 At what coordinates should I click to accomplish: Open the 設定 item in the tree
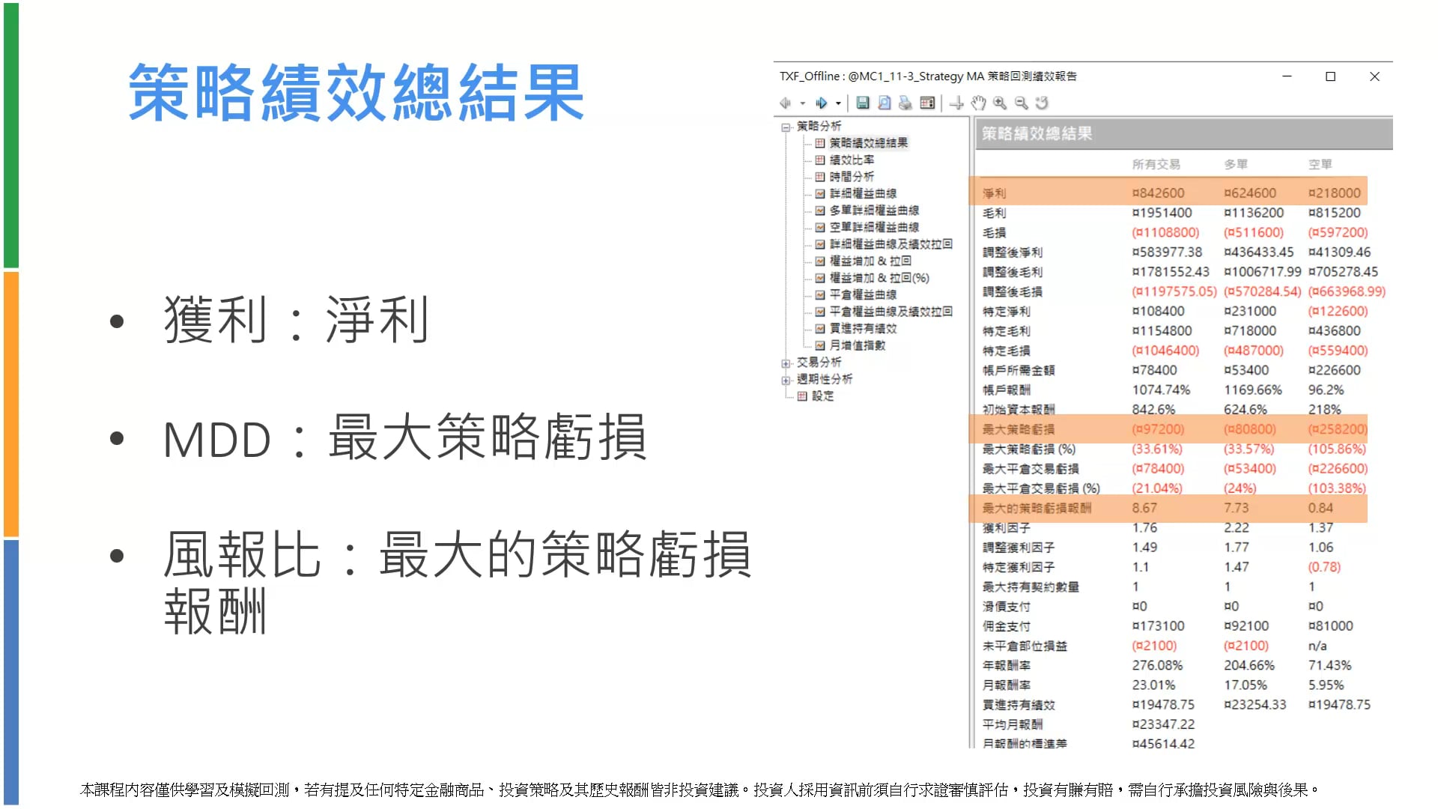click(822, 396)
